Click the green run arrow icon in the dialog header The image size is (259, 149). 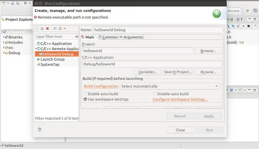[x=217, y=14]
